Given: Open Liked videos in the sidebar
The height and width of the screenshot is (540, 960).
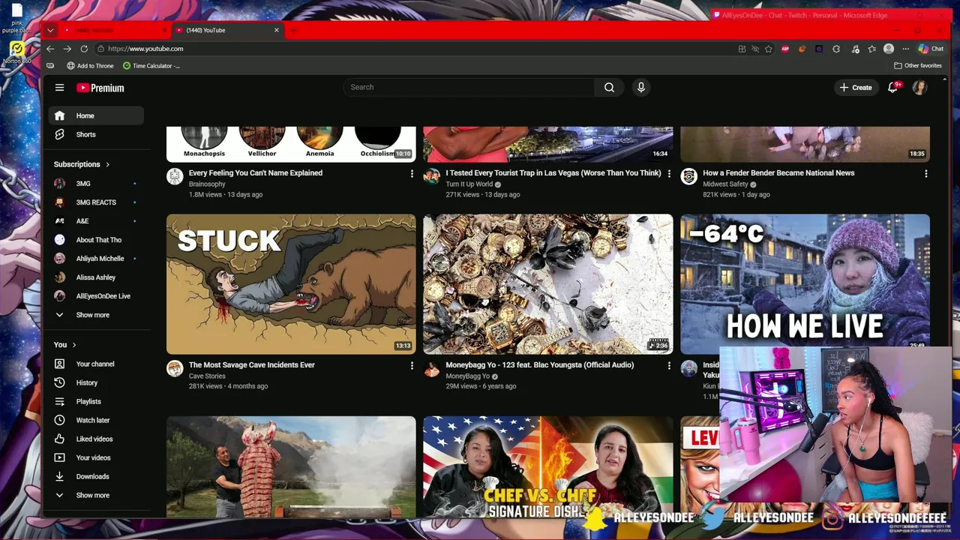Looking at the screenshot, I should (x=96, y=439).
